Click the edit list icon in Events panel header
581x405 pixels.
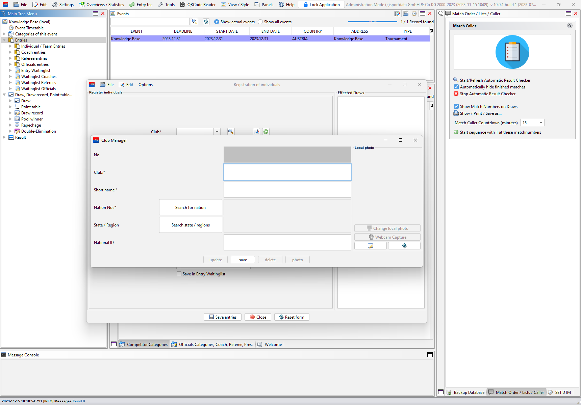[397, 13]
